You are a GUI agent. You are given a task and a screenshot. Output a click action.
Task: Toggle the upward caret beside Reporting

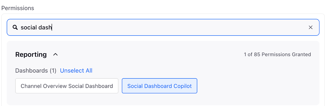(55, 55)
